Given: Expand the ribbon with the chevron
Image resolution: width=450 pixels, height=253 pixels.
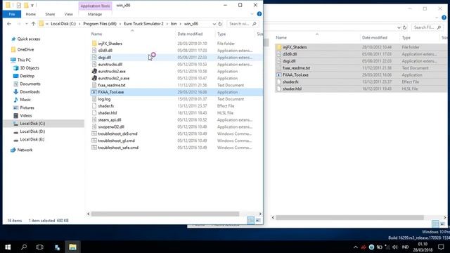Looking at the screenshot, I should click(252, 14).
